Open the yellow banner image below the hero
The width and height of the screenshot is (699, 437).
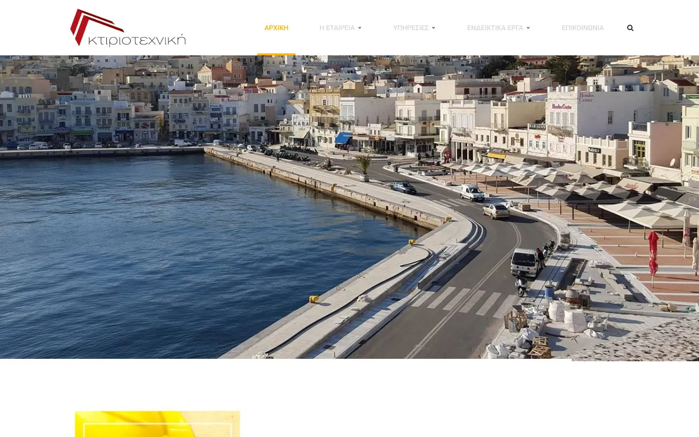[x=157, y=424]
